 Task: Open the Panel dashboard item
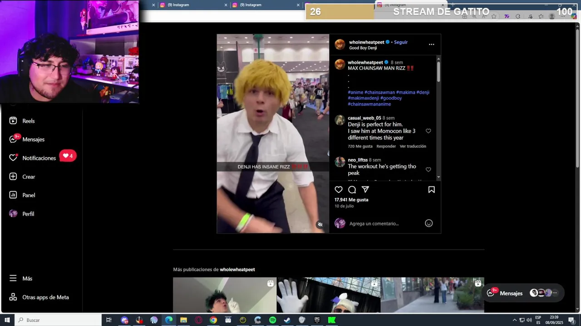pos(22,195)
